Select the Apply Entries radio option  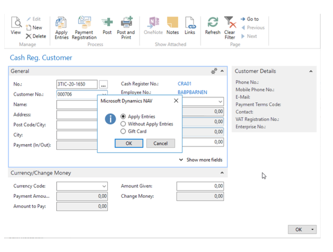click(x=123, y=116)
